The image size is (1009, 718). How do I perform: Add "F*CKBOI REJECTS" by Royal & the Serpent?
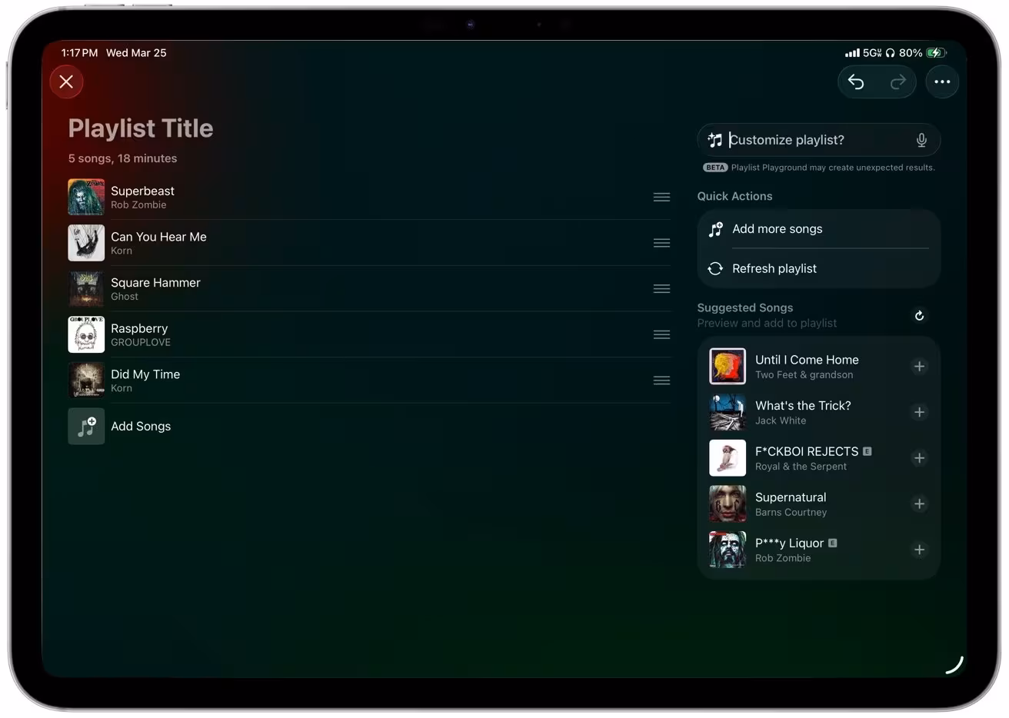click(920, 458)
